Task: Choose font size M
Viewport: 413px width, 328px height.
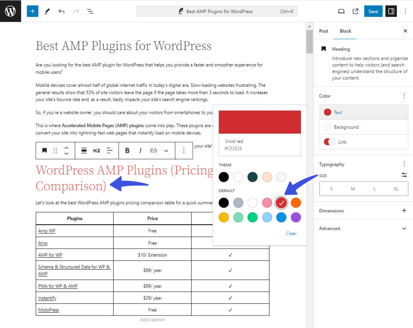Action: [353, 189]
